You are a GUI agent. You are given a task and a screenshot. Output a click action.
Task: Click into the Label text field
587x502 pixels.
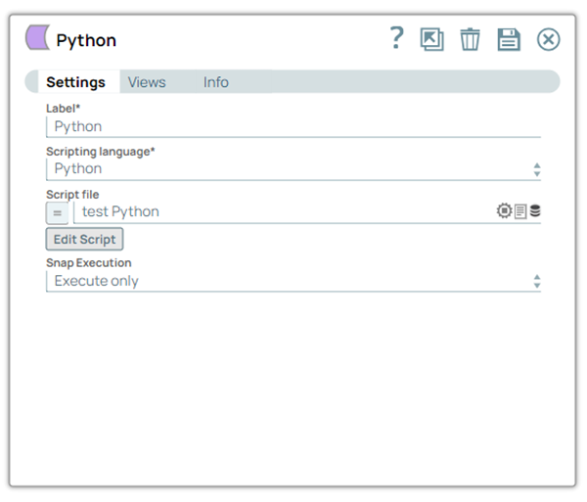point(293,126)
